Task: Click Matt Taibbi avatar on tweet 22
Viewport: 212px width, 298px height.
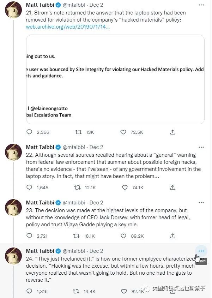Action: [x=13, y=152]
